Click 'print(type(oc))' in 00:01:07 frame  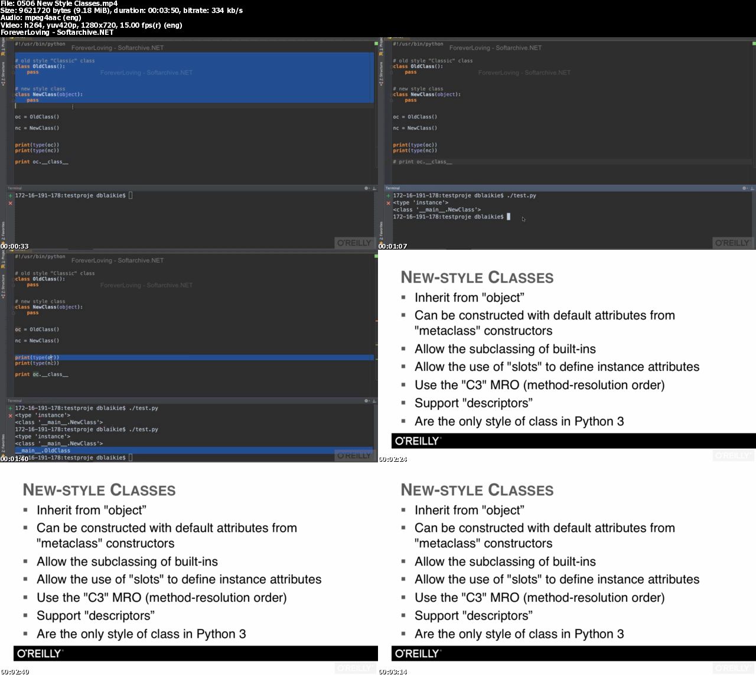[x=415, y=145]
